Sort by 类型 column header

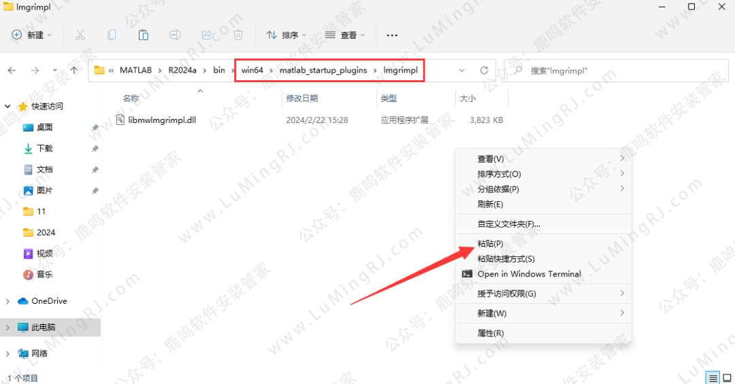tap(389, 99)
